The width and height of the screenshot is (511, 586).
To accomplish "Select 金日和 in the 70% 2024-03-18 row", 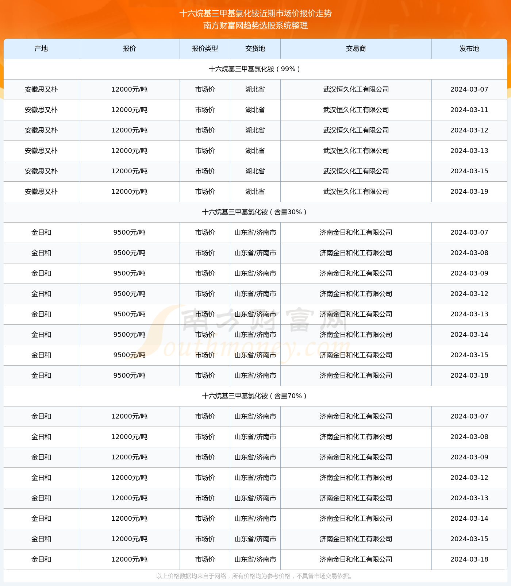I will pyautogui.click(x=41, y=559).
